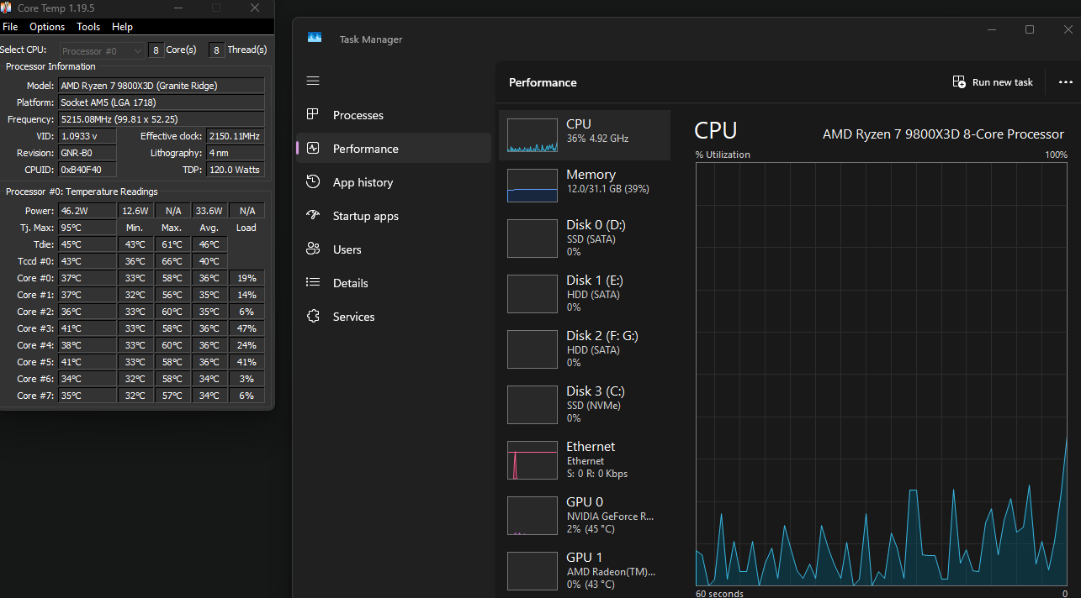
Task: Select GPU 0 NVIDIA GeForce entry
Action: (585, 515)
